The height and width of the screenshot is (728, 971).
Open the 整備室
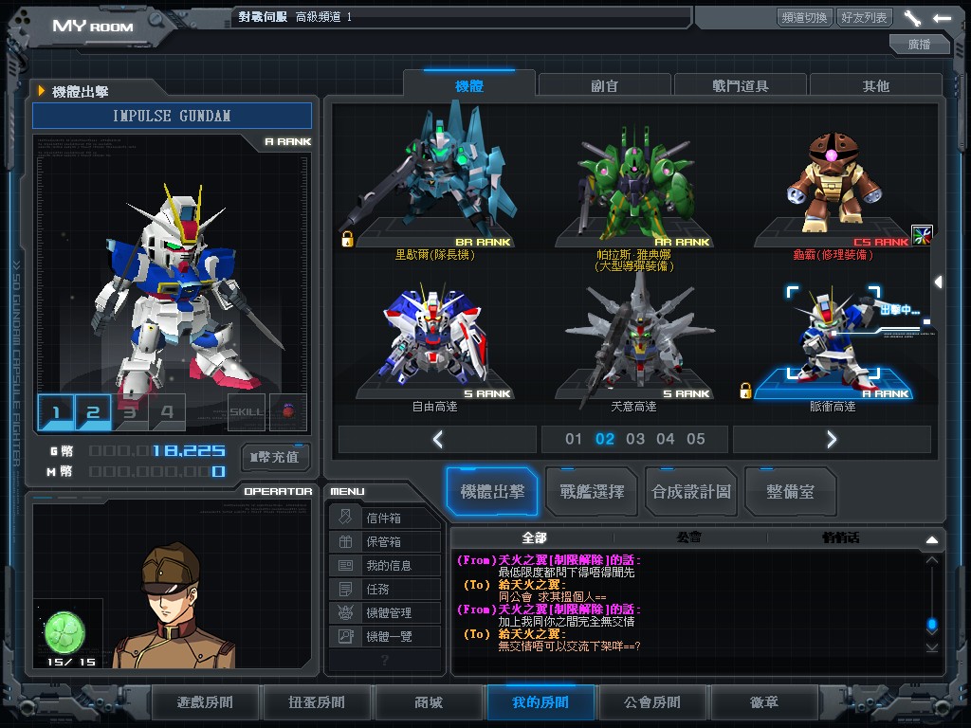(x=790, y=492)
